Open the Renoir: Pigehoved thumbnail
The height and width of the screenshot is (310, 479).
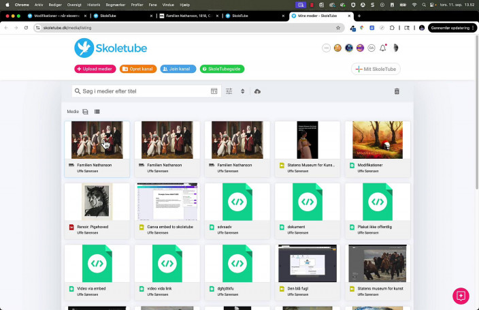coord(97,202)
